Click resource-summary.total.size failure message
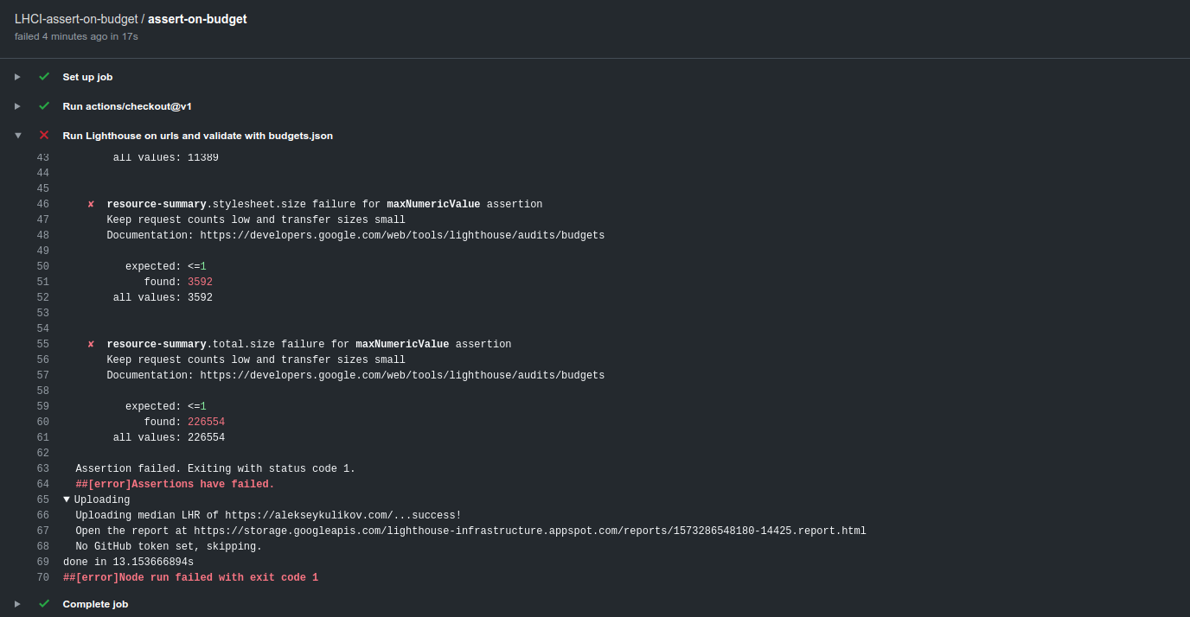The image size is (1190, 617). click(x=309, y=344)
